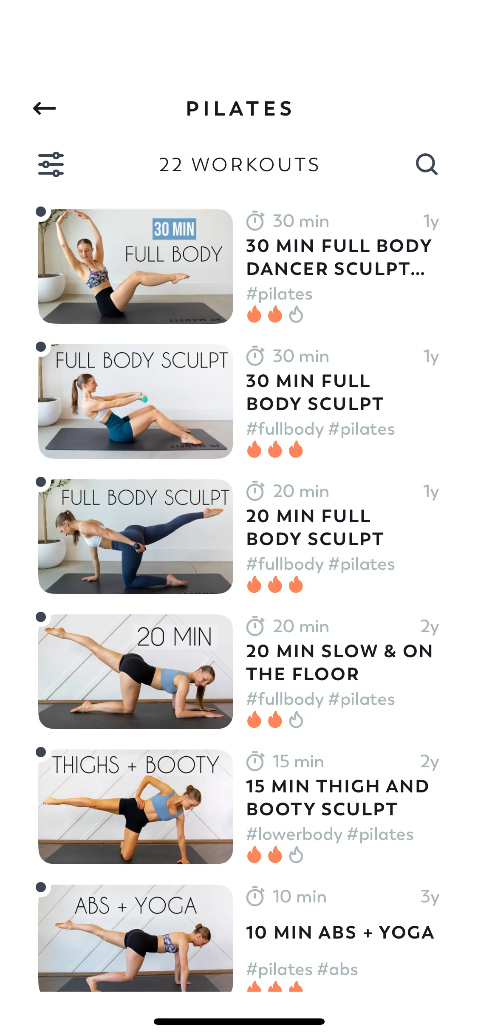Screen dimensions: 478x1035
Task: Toggle the dot marker on Thighs + Booty thumbnail
Action: [x=41, y=752]
